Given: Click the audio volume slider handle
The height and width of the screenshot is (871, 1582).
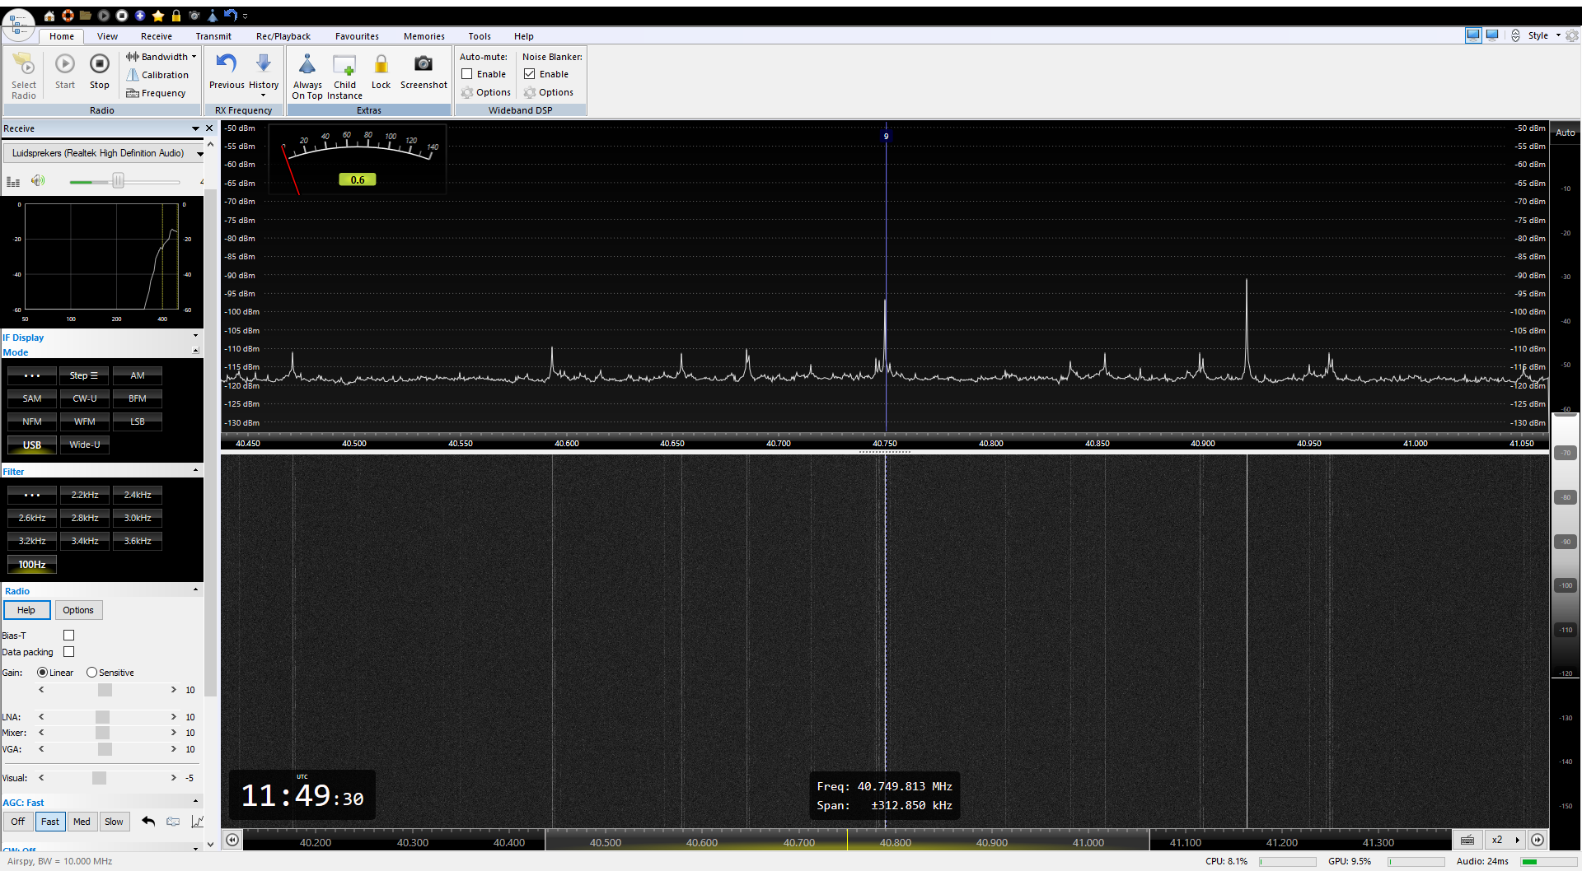Looking at the screenshot, I should point(118,181).
